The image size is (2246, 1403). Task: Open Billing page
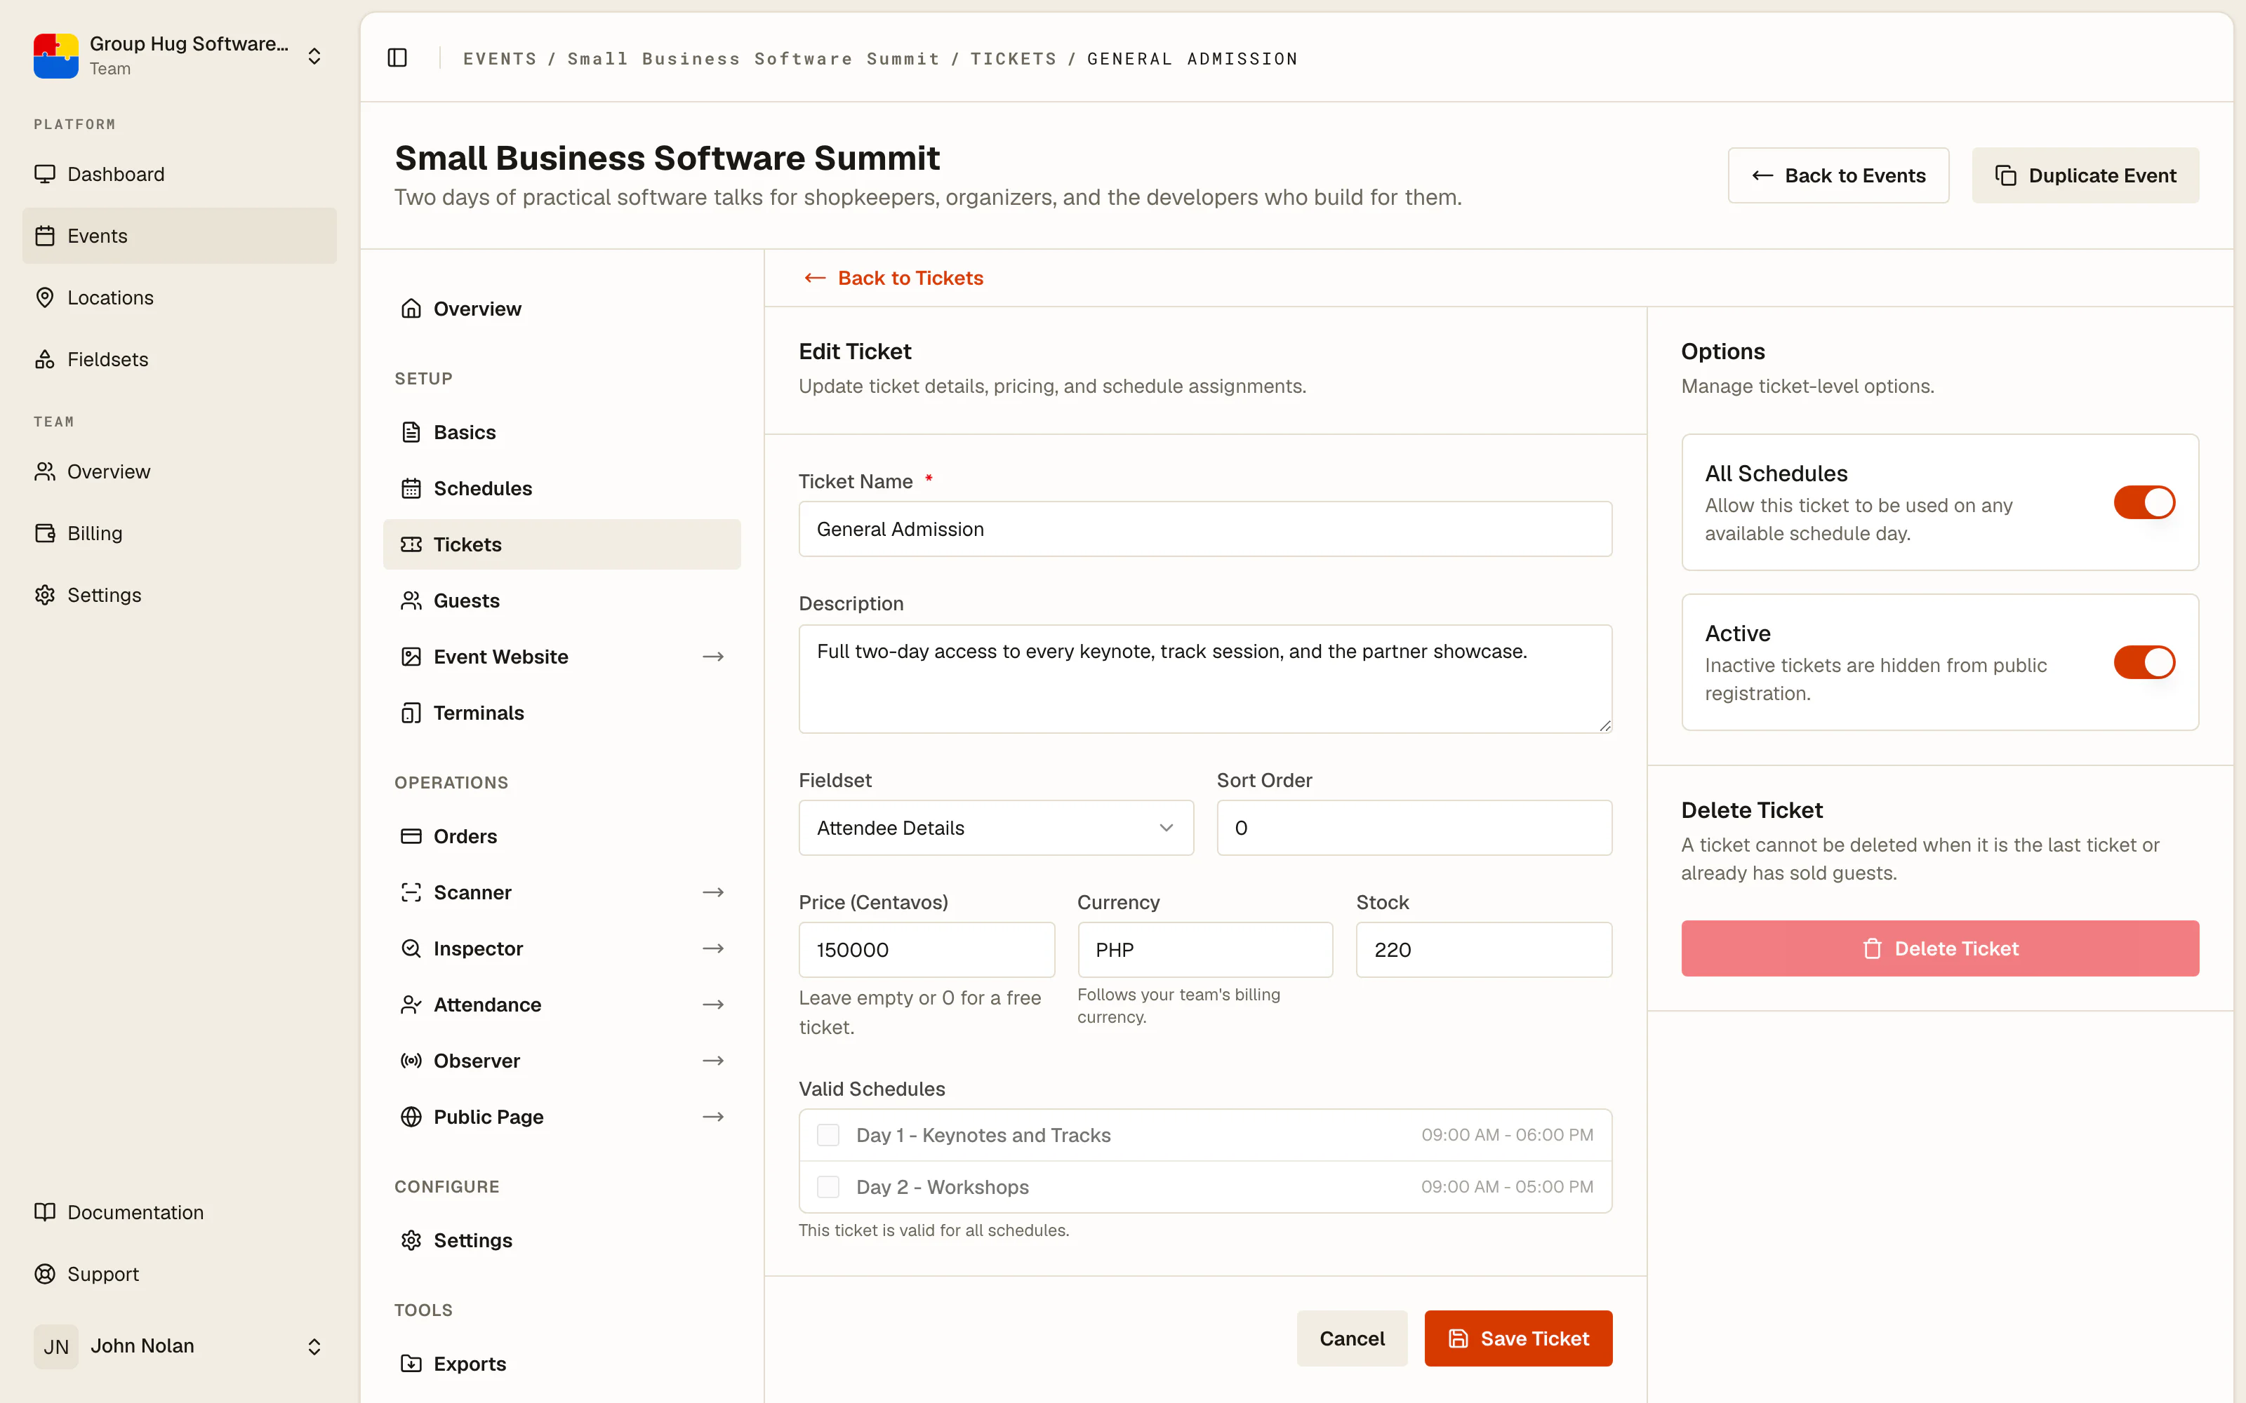coord(179,532)
